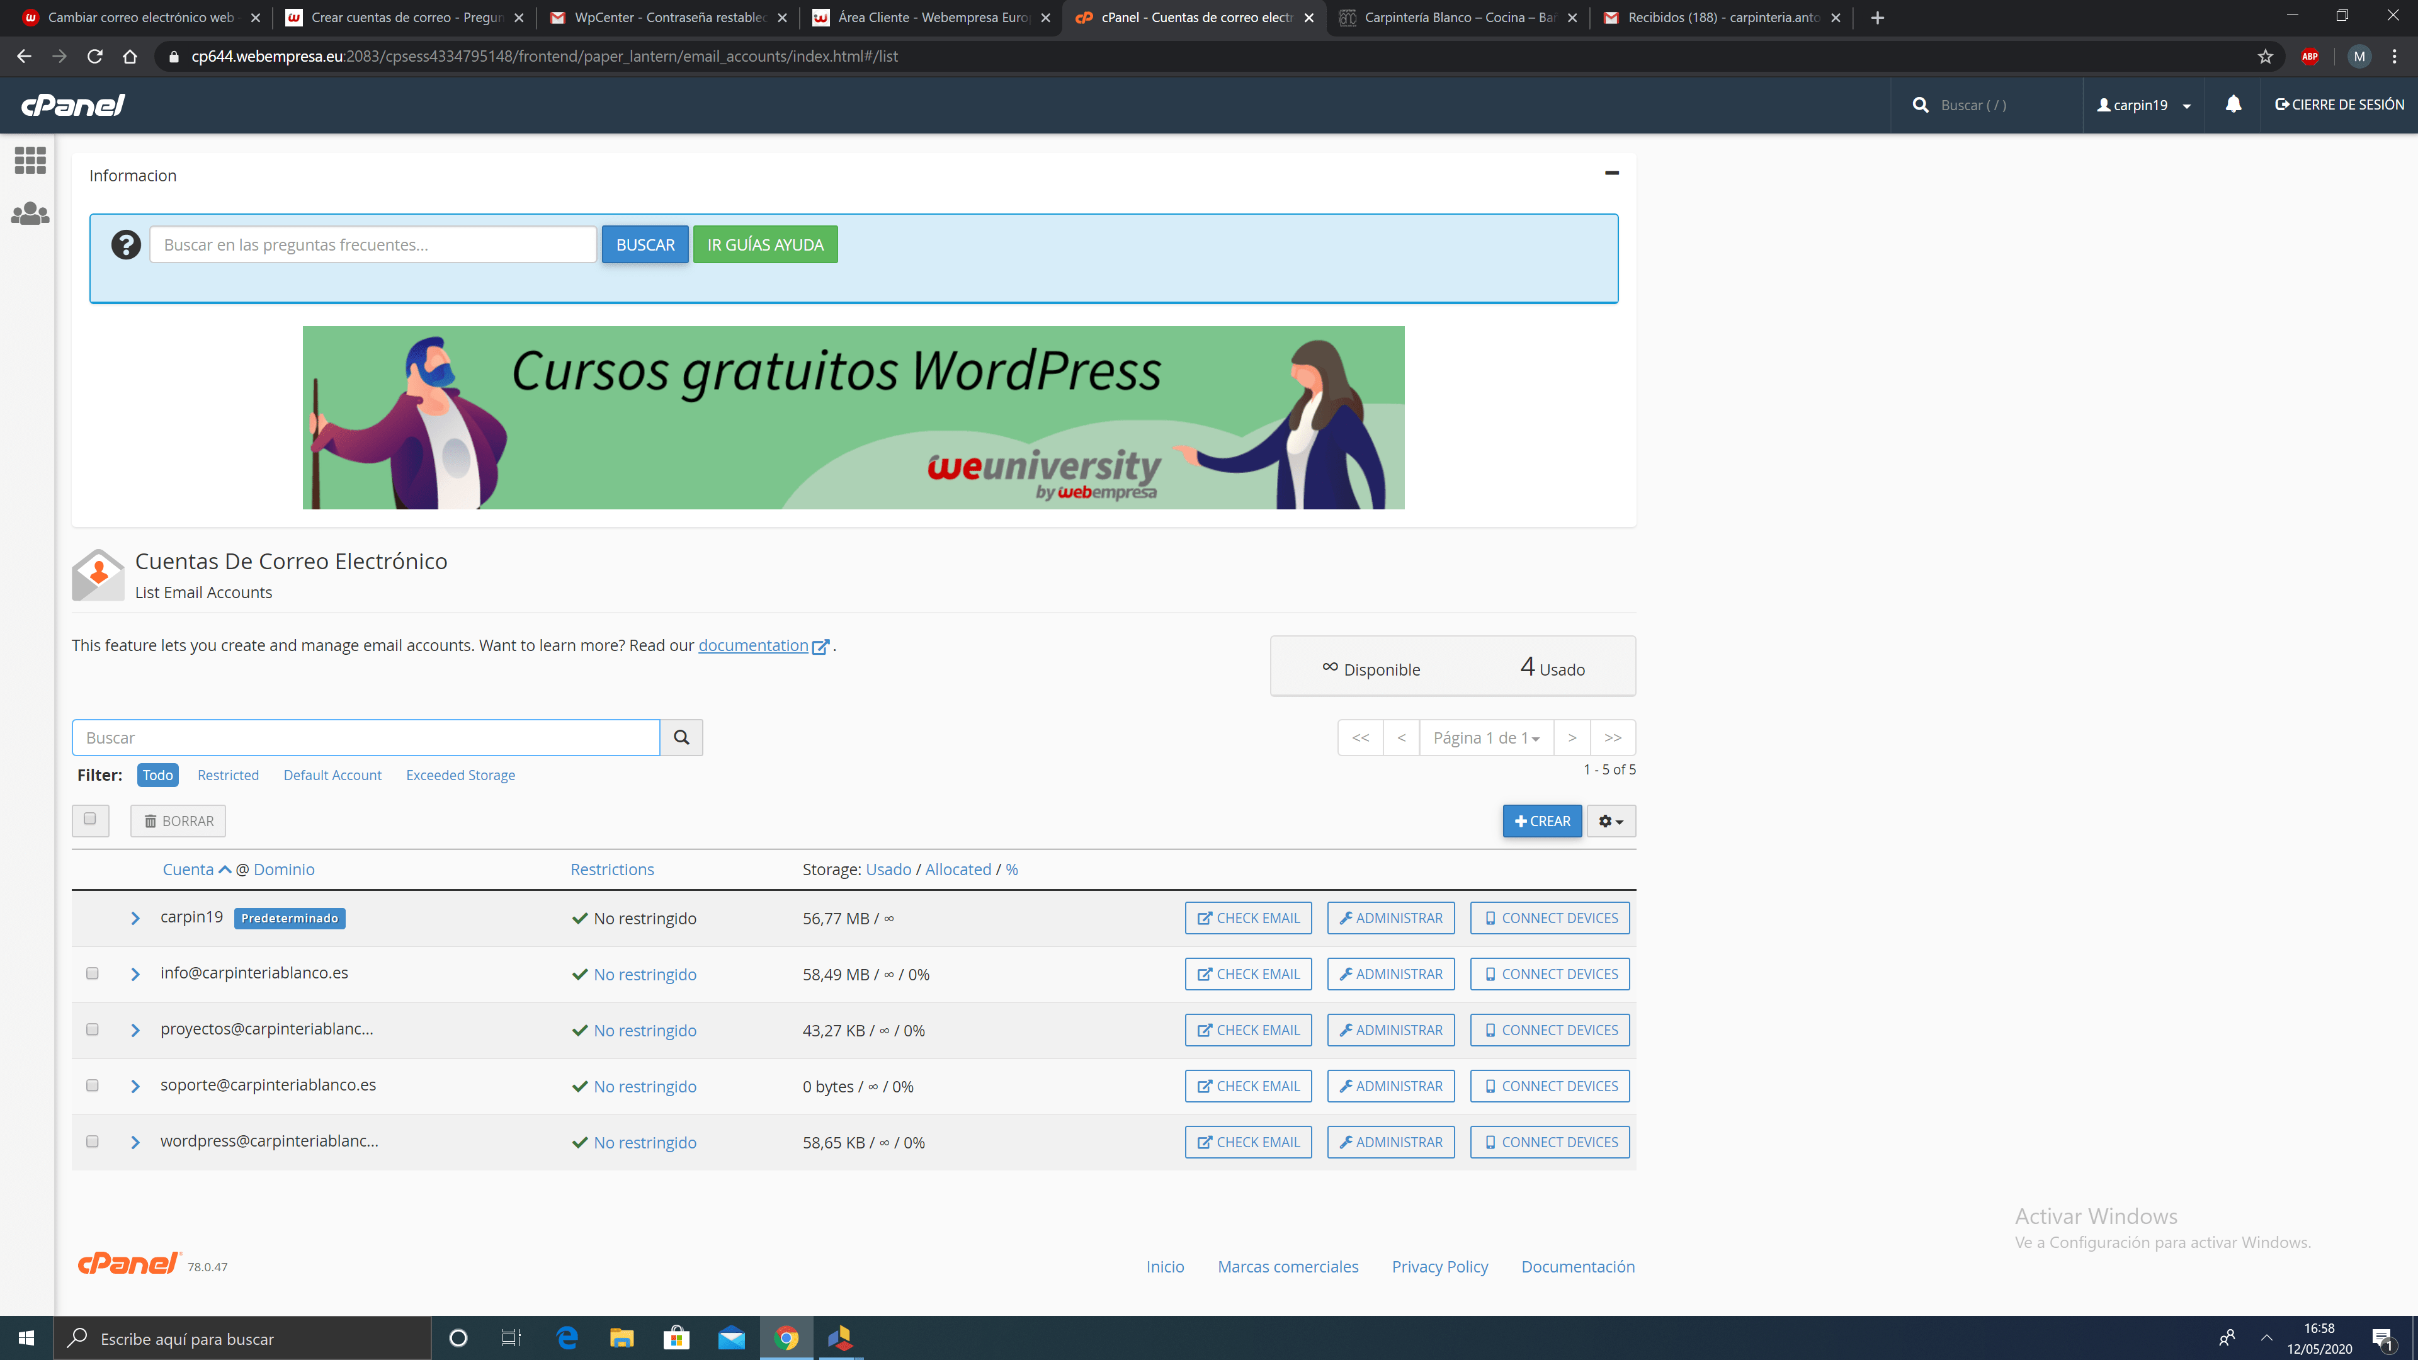Focus the frequent questions search field

(x=373, y=245)
